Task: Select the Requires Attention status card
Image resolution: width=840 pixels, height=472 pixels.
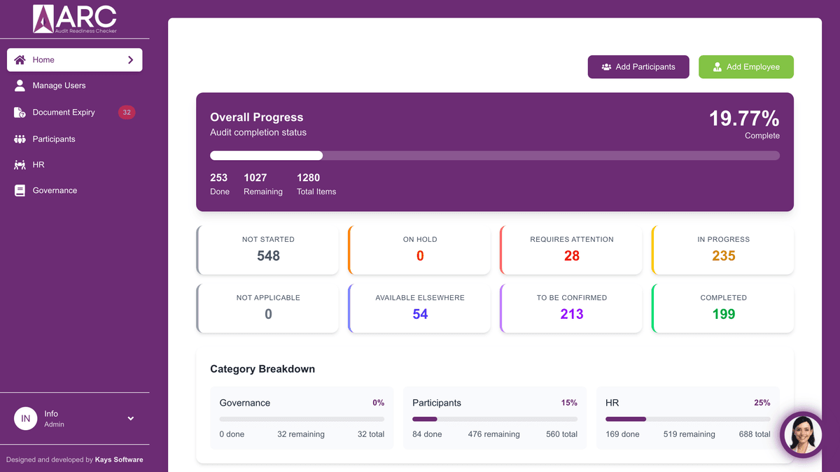Action: (571, 250)
